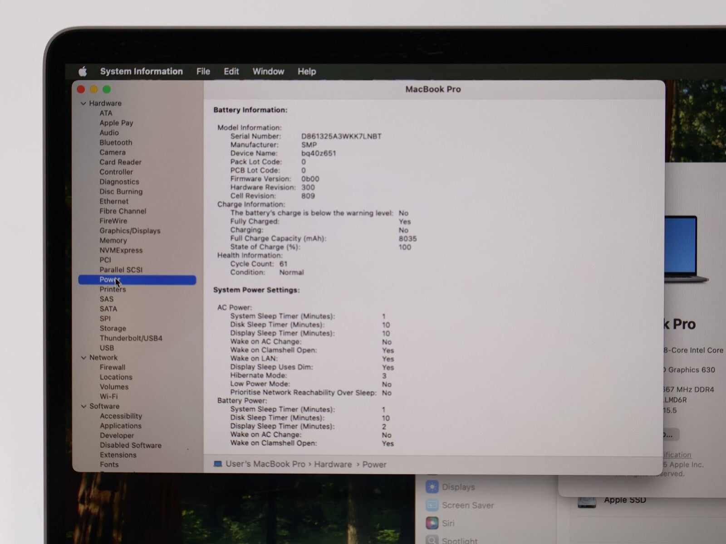Screen dimensions: 726x544
Task: Select SAS in the sidebar
Action: (x=106, y=299)
